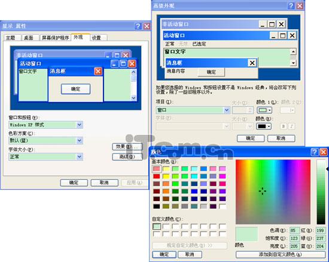Click the 红 red value input field
329x262 pixels.
coord(321,230)
